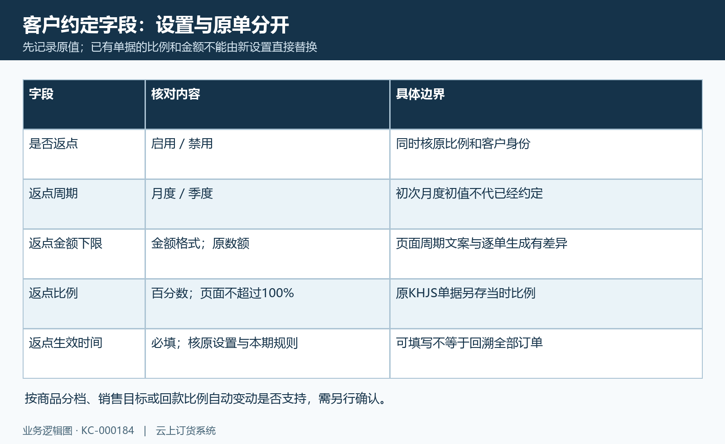Click the 月度 / 季度 cell
This screenshot has height=444, width=725.
(267, 204)
